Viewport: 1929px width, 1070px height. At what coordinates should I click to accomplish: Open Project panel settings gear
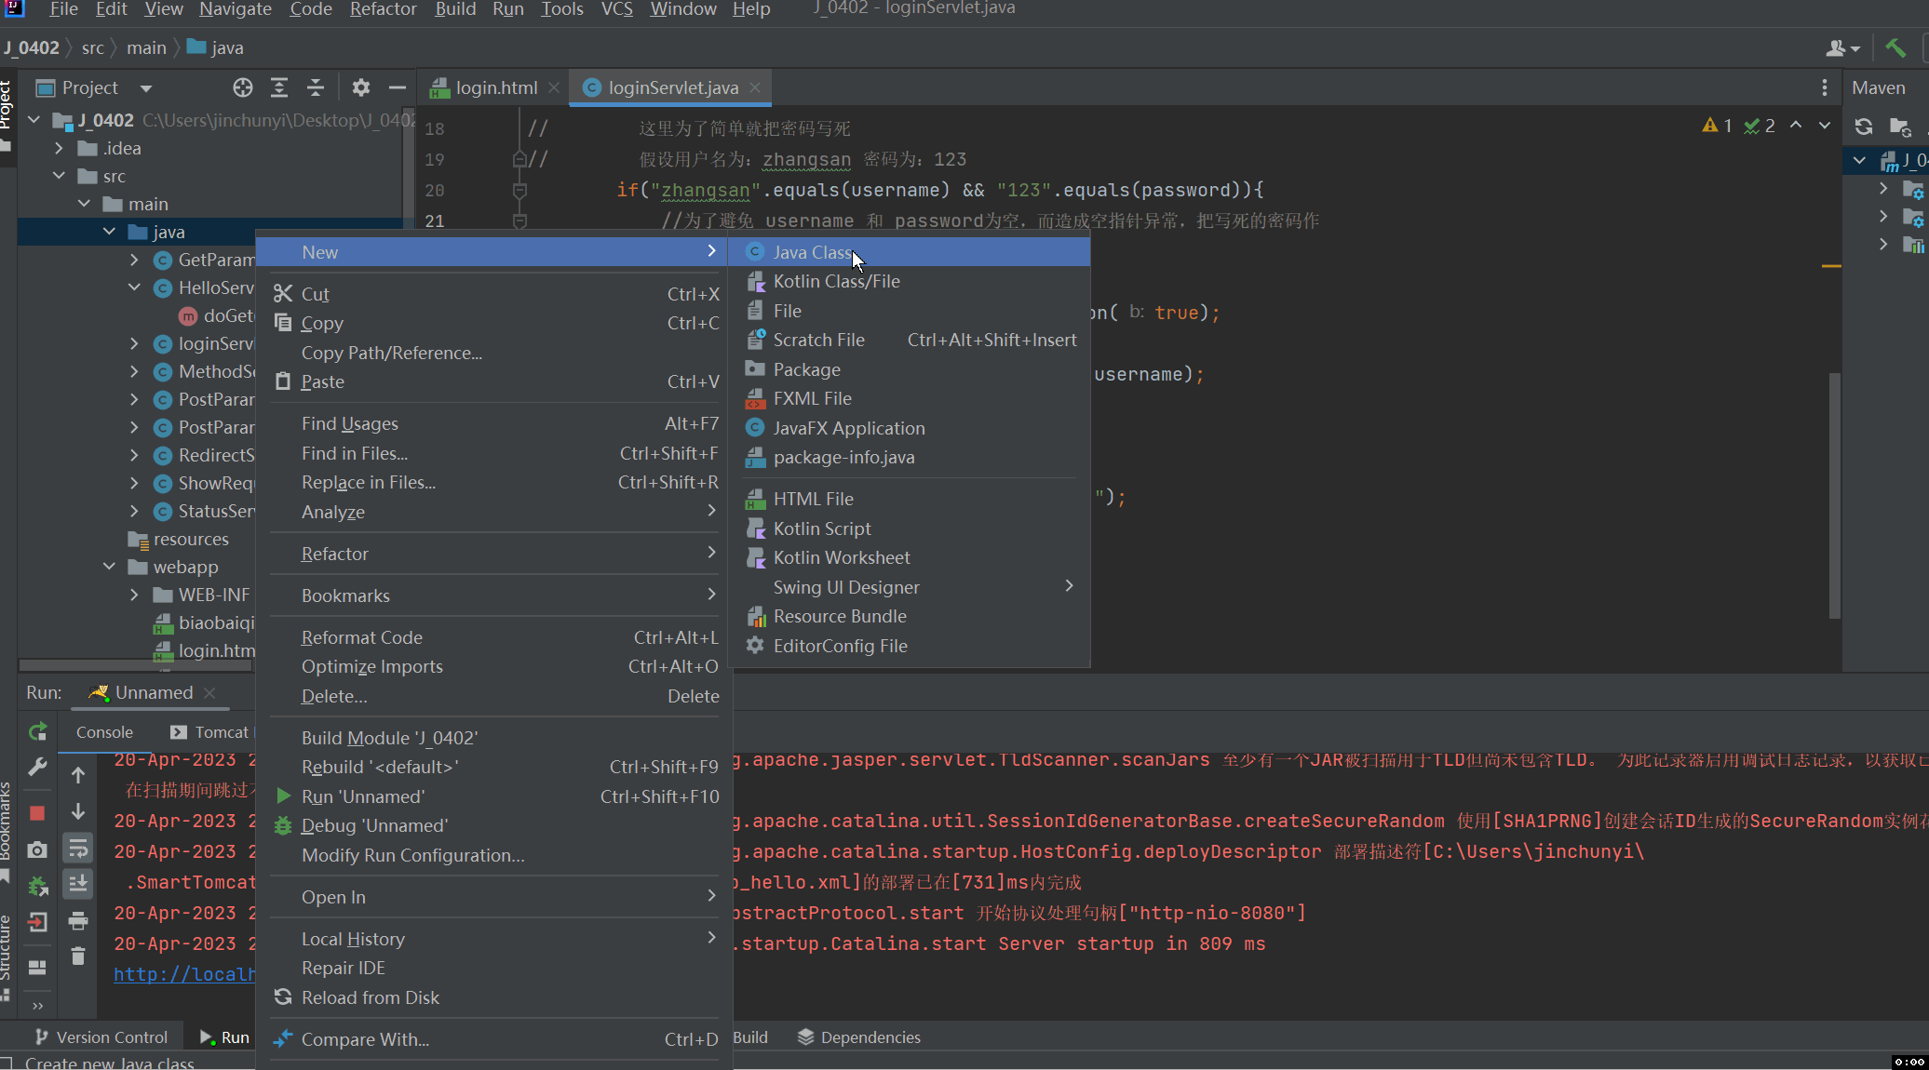pyautogui.click(x=361, y=87)
